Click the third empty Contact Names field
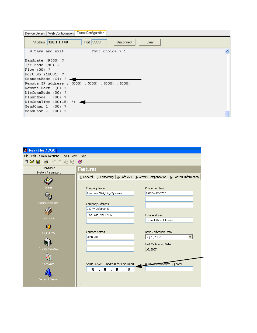The width and height of the screenshot is (257, 333). coord(110,249)
